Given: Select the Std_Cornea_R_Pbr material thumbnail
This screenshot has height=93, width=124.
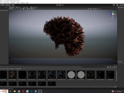Looking at the screenshot, I should tap(61, 75).
